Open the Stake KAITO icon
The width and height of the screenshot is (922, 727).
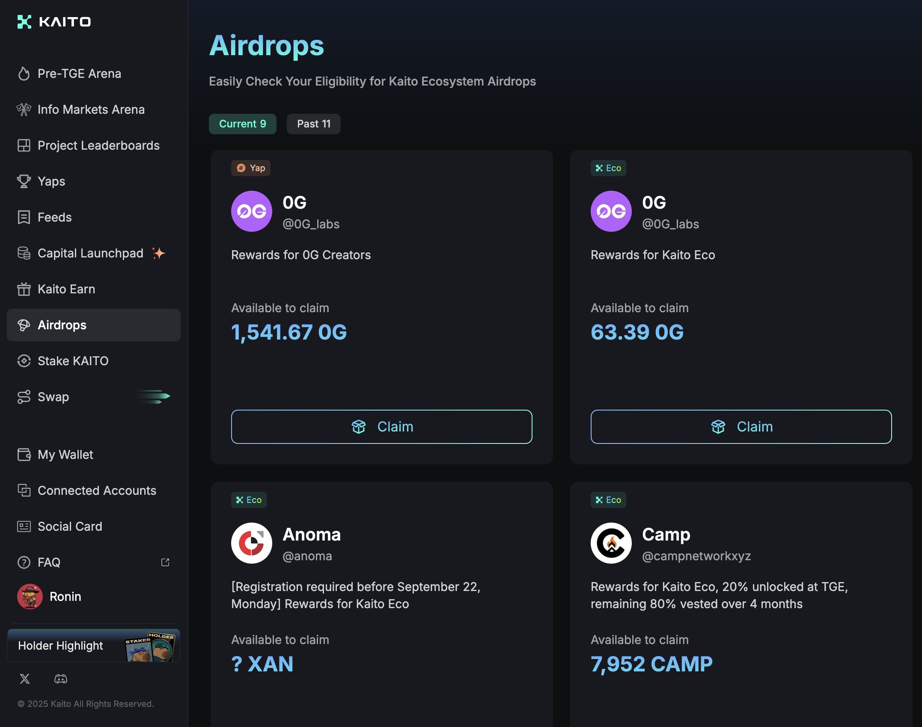pyautogui.click(x=24, y=361)
